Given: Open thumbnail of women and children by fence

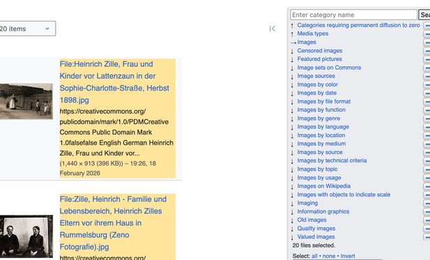Looking at the screenshot, I should coord(26,101).
